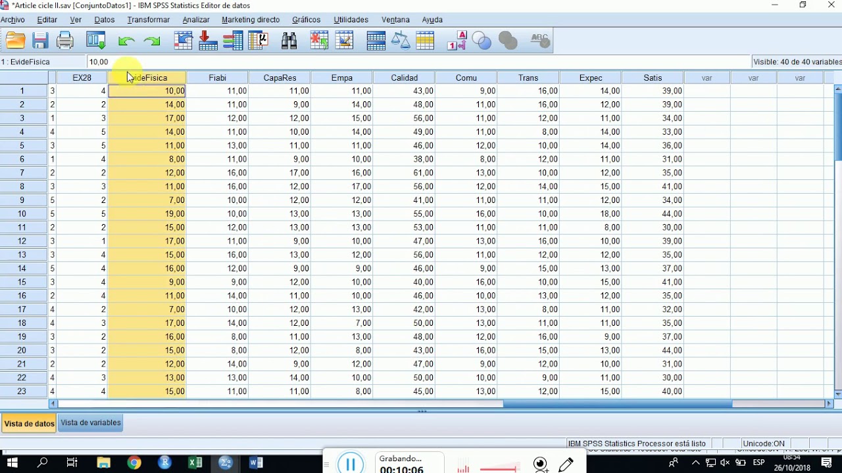Select the Expec column header
The image size is (842, 473).
click(591, 78)
